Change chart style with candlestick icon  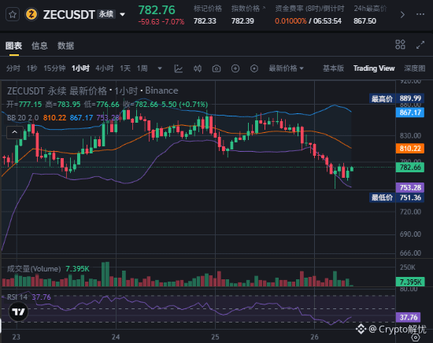198,68
